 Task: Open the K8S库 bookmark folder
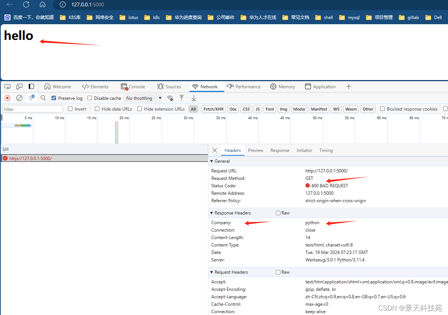70,17
